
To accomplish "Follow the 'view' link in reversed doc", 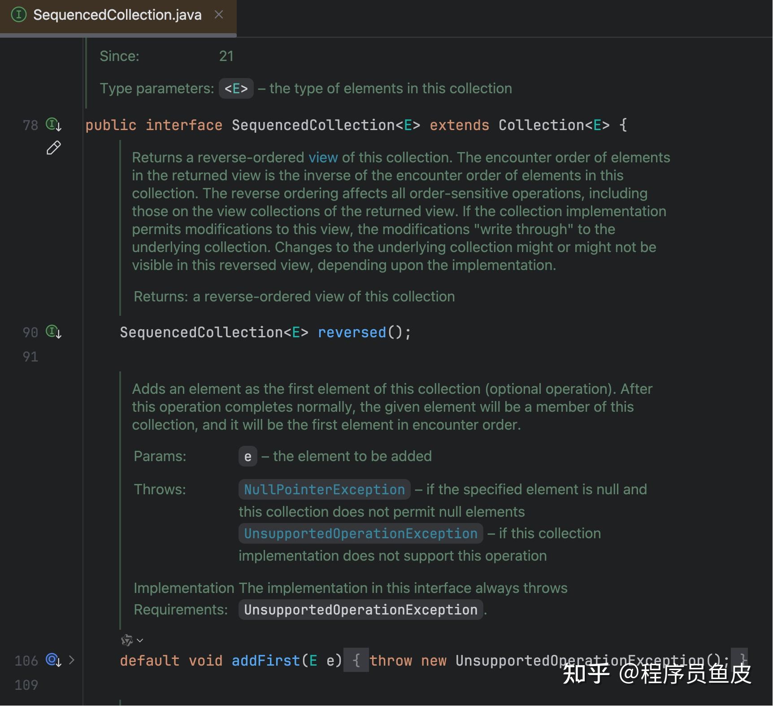I will [323, 157].
